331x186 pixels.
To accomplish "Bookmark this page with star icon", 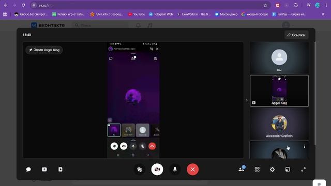I will 265,5.
